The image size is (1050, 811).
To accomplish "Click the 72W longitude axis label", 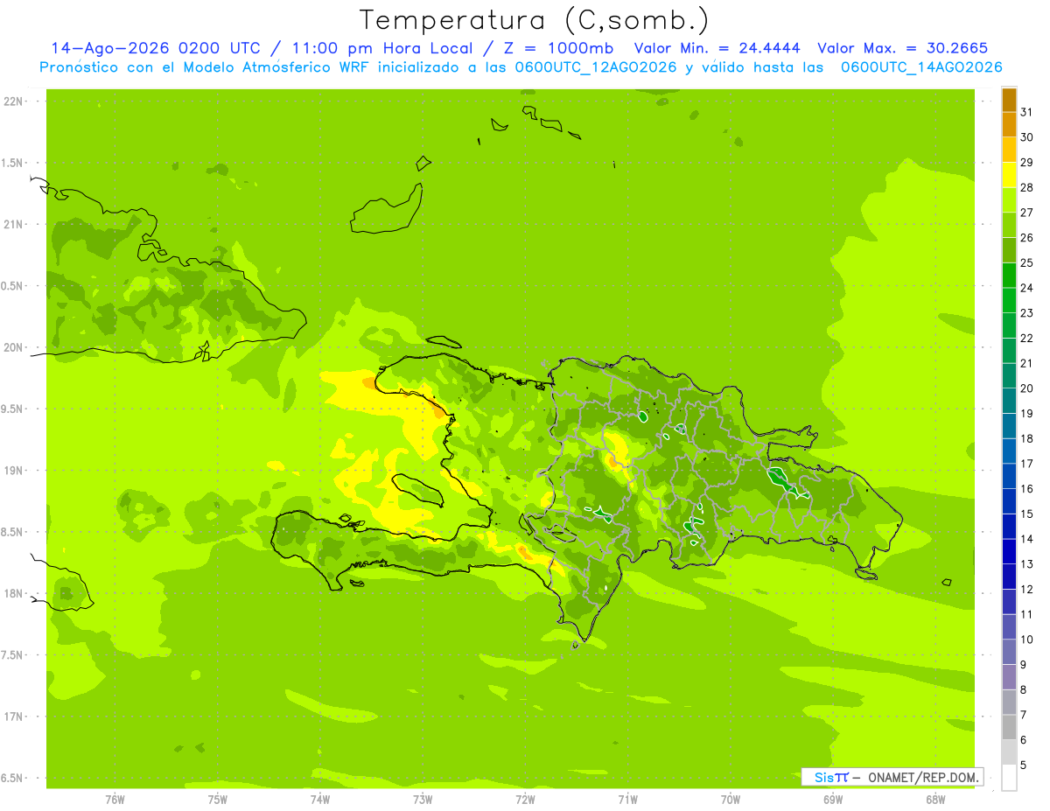I will click(x=525, y=800).
